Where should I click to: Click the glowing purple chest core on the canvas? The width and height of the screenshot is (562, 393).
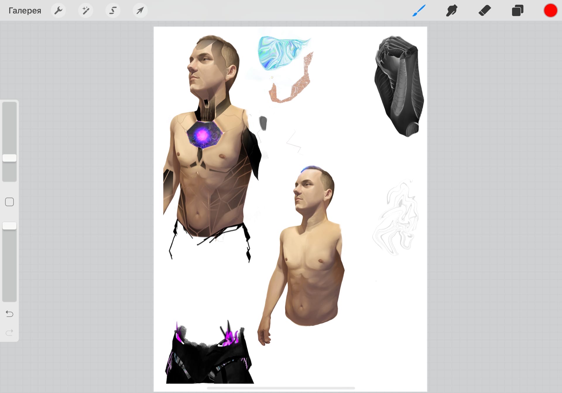coord(204,135)
